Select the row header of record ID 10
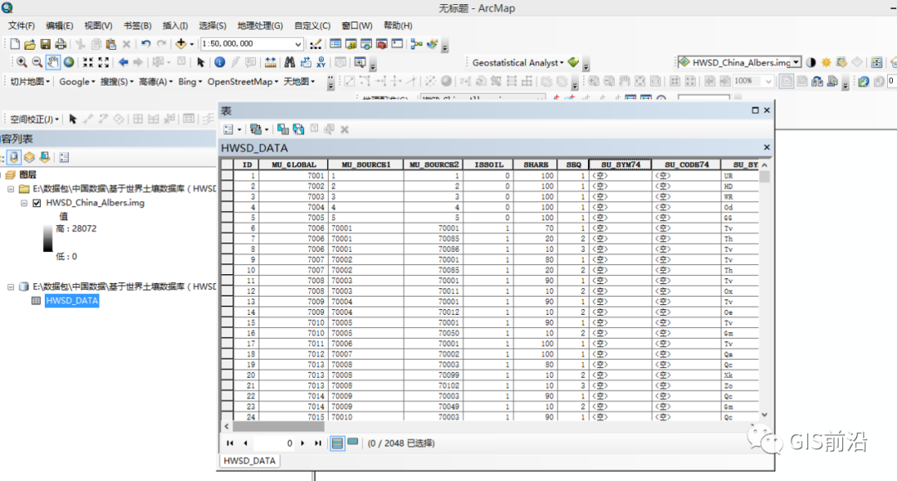This screenshot has height=481, width=897. point(227,270)
